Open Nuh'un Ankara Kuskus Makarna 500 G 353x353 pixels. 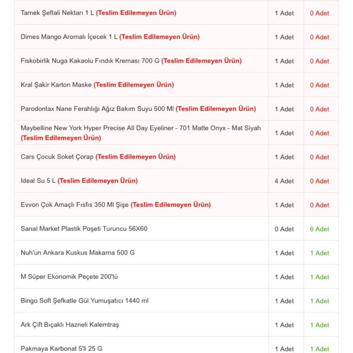click(78, 252)
